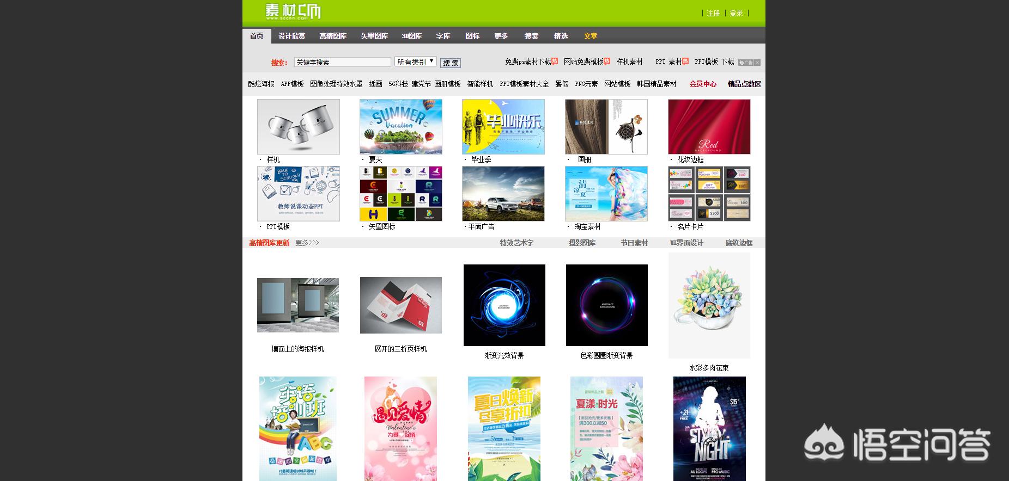Open the 遇见爱情 Valentine poster thumbnail
The image size is (1009, 481).
(x=400, y=429)
